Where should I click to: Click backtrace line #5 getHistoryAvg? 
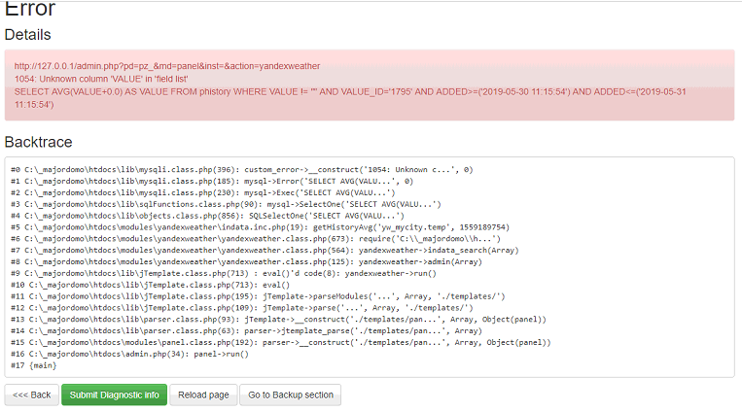click(x=261, y=227)
